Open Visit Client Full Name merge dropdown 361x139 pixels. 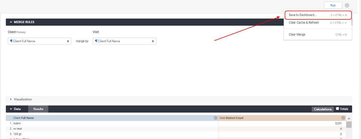[x=124, y=41]
